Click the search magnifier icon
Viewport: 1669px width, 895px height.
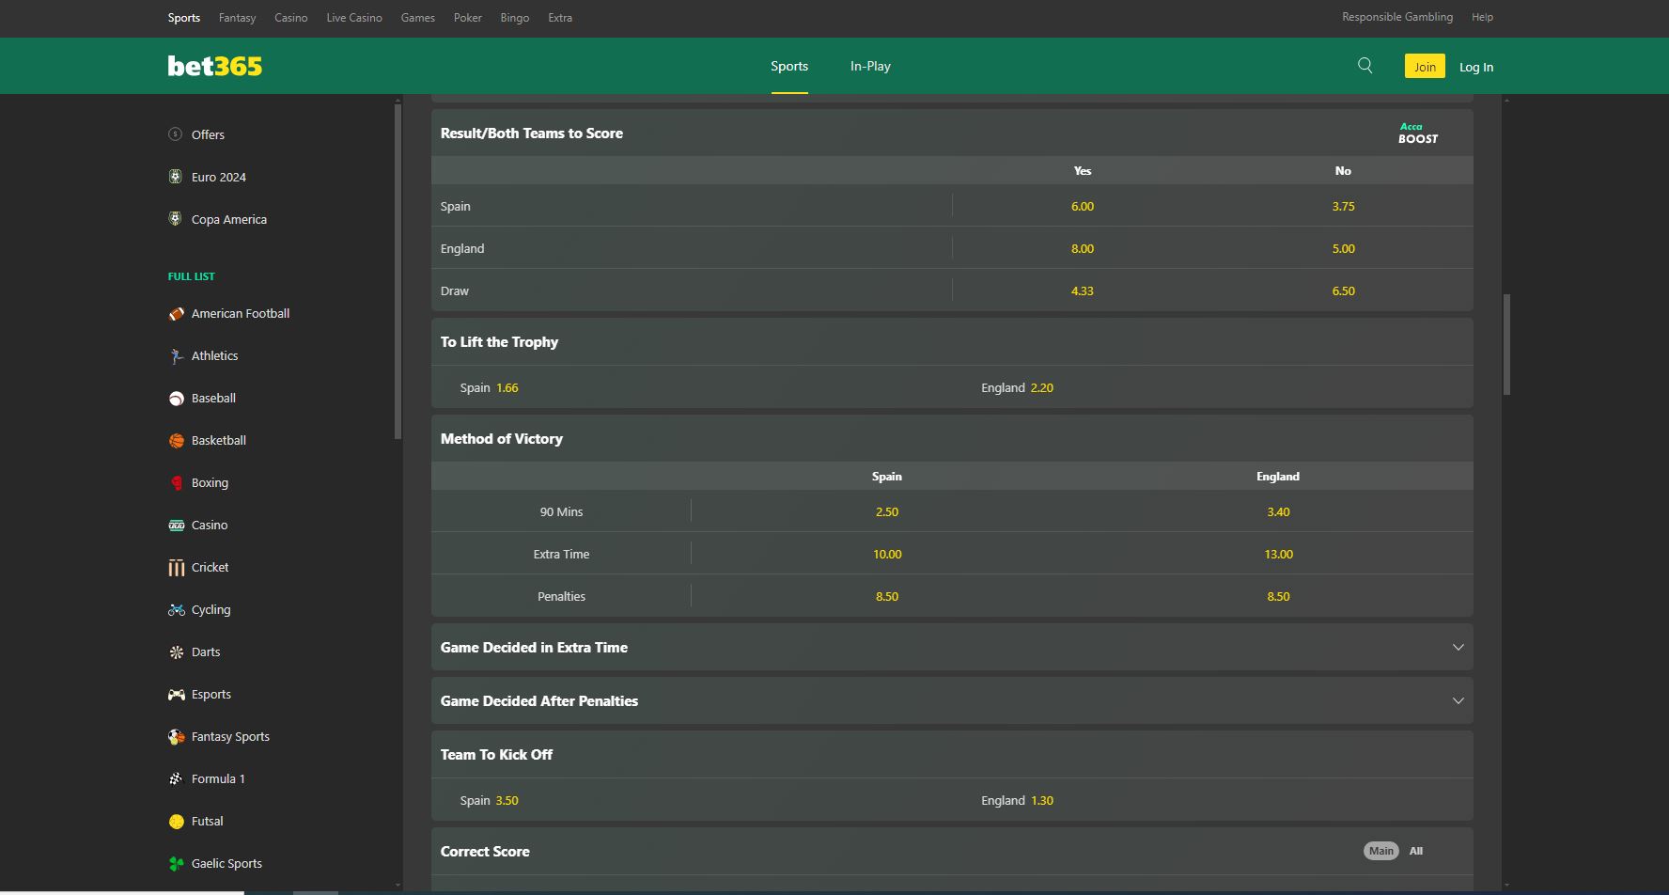[1365, 66]
